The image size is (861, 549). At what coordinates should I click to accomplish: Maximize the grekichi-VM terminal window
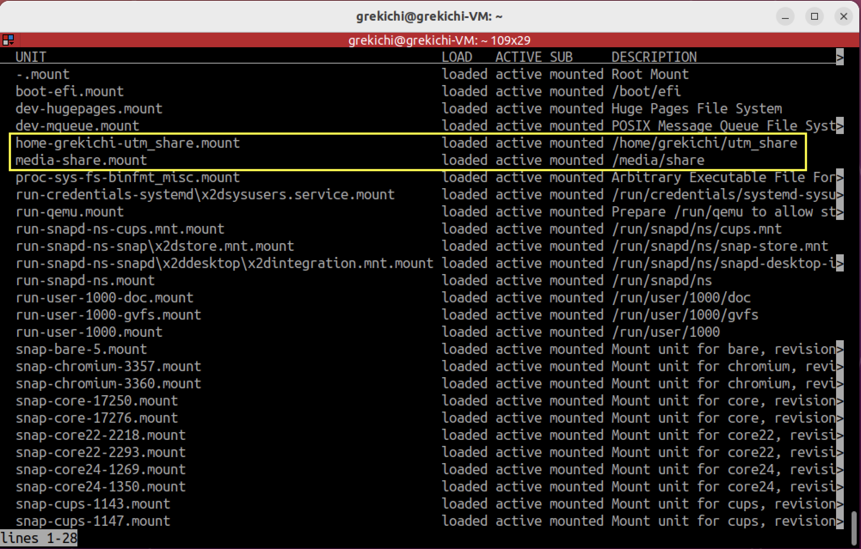click(815, 17)
